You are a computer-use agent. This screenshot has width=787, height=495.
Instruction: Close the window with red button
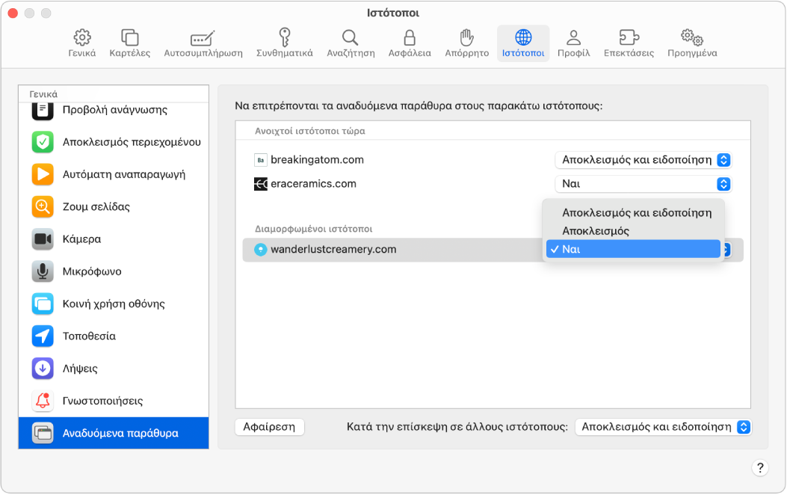(x=13, y=13)
